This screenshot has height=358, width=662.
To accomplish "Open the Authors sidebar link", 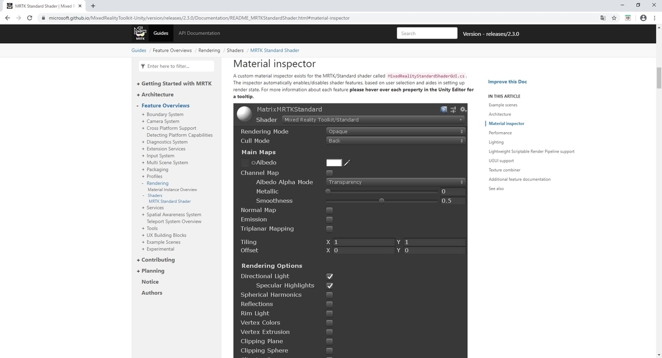I will pos(152,293).
